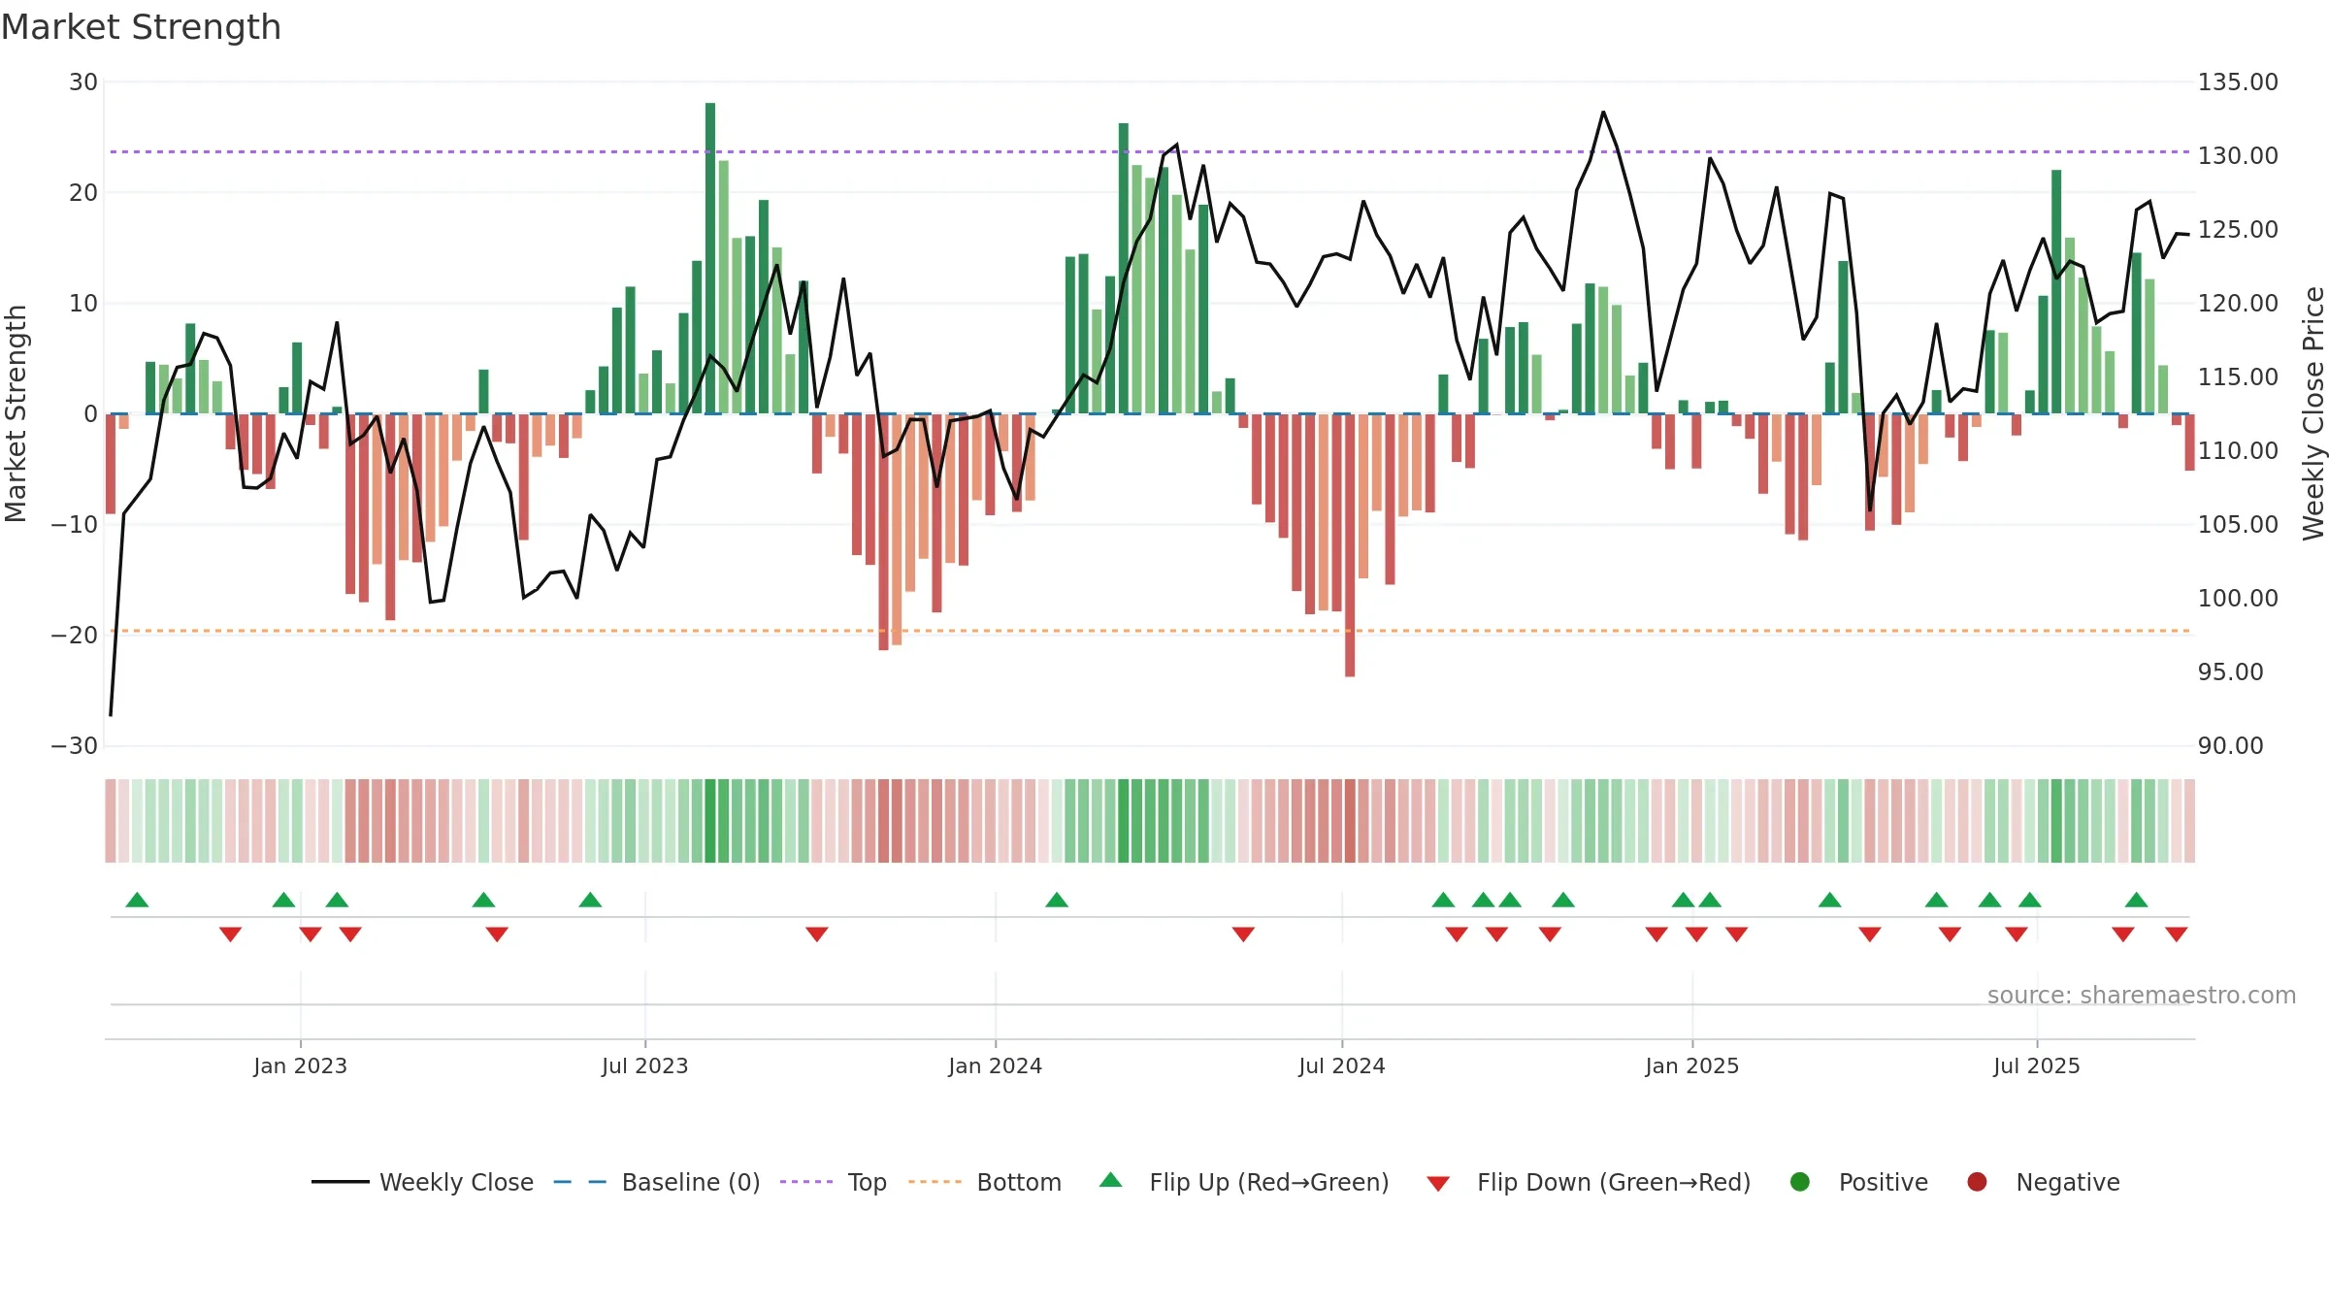Click the 100.00 price tick label

[2238, 599]
